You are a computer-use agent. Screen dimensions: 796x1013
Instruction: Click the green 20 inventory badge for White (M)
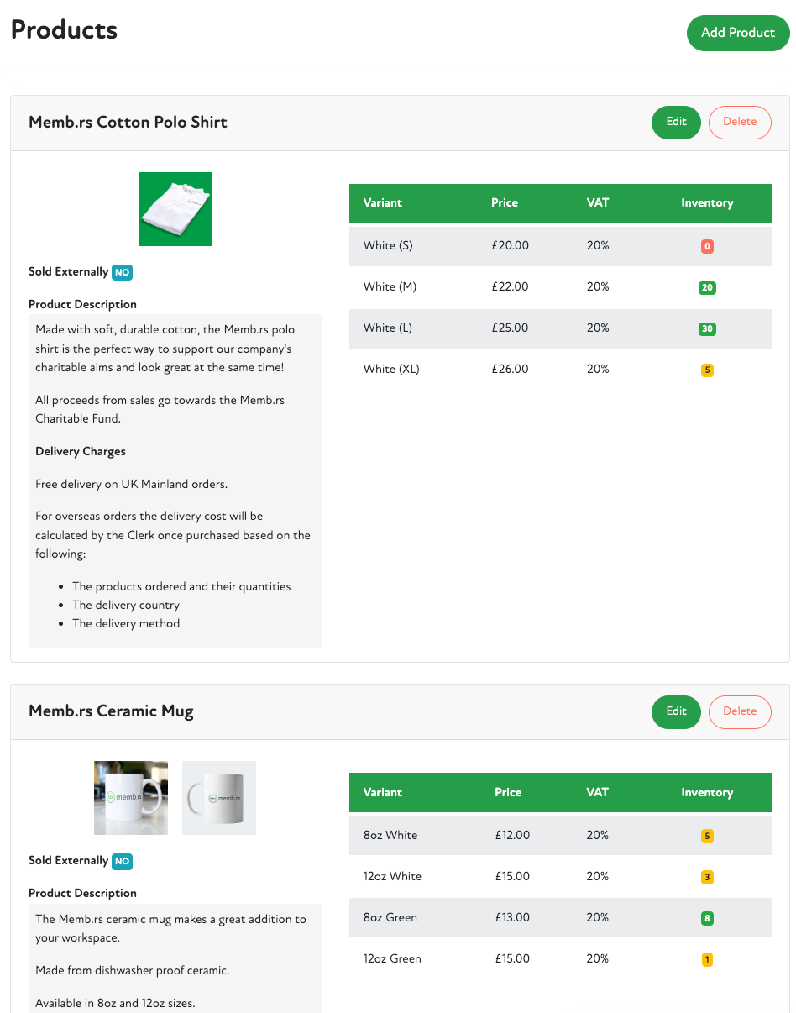pos(707,288)
